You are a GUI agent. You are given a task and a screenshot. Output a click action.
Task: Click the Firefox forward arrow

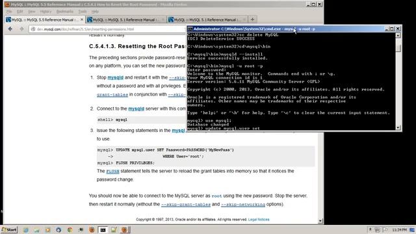pyautogui.click(x=21, y=29)
